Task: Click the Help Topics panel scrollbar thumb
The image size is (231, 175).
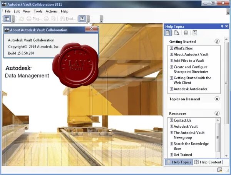Action: 226,83
